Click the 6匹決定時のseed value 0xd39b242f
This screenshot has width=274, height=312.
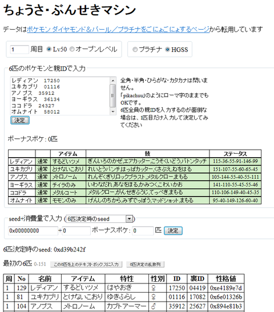[70, 250]
